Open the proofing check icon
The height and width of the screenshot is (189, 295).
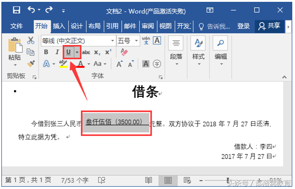pyautogui.click(x=102, y=180)
